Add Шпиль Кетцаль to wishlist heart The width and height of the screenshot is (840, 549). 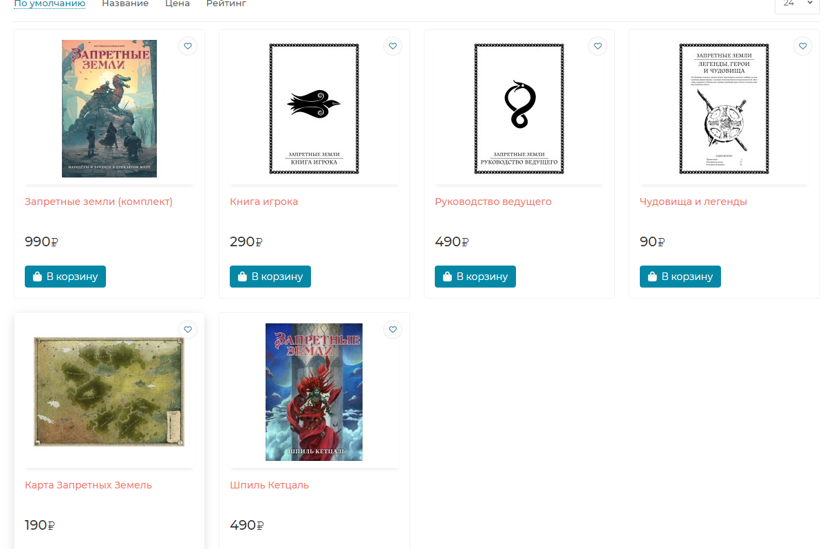[393, 330]
